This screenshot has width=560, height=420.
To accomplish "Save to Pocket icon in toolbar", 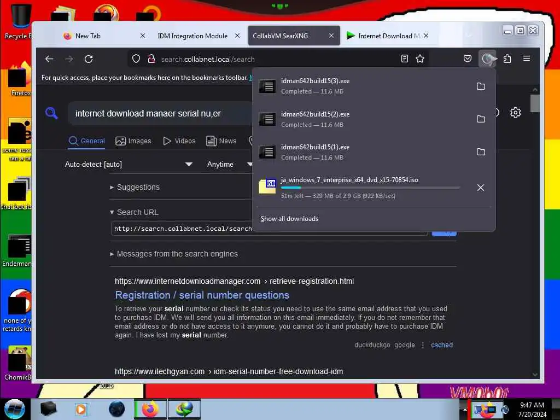I will click(468, 59).
